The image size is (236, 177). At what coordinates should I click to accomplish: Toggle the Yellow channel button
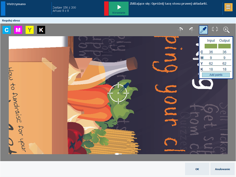[29, 30]
